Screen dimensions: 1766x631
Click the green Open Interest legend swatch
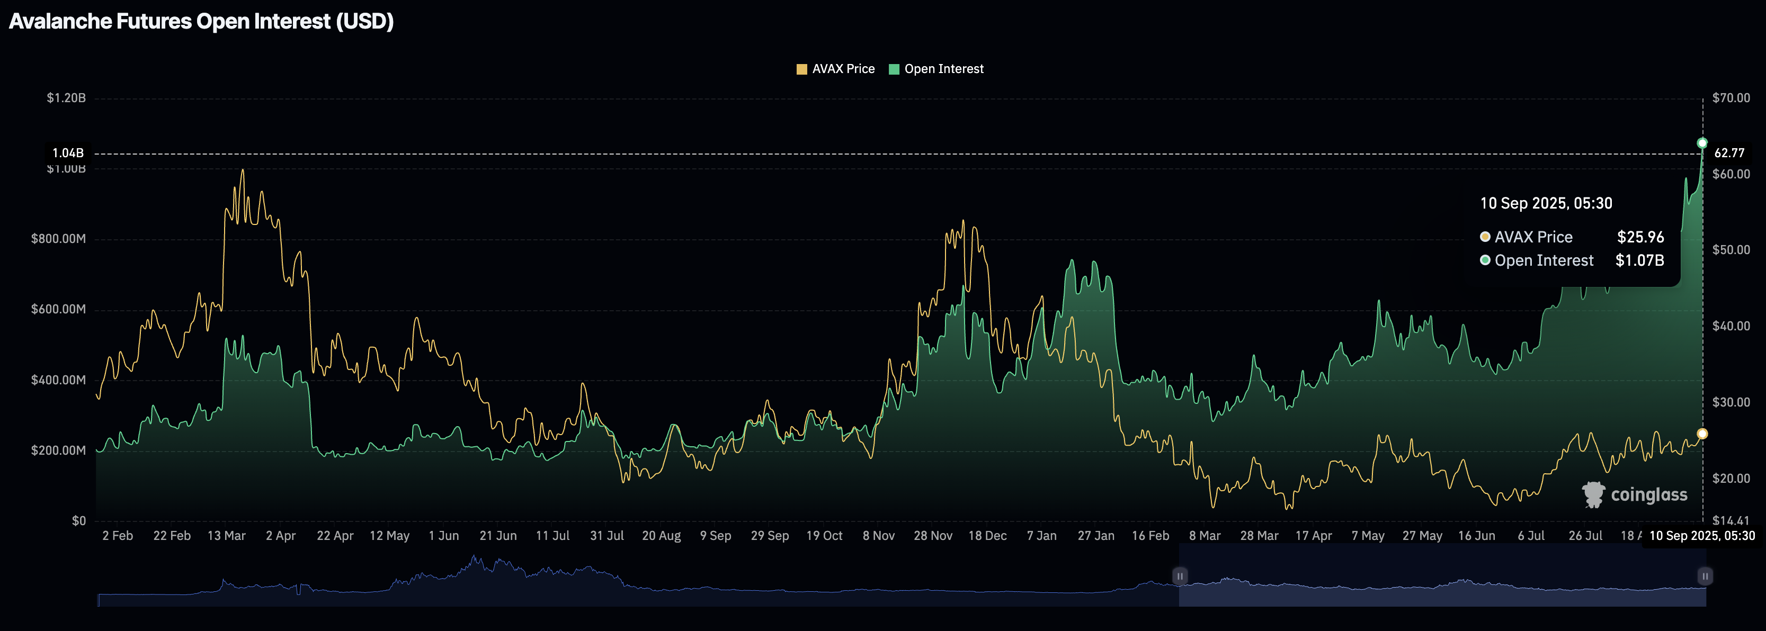tap(893, 69)
